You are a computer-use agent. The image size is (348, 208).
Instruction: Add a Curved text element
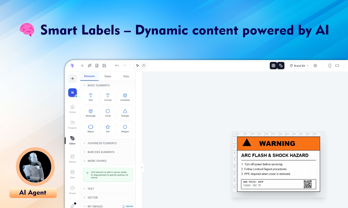108,97
